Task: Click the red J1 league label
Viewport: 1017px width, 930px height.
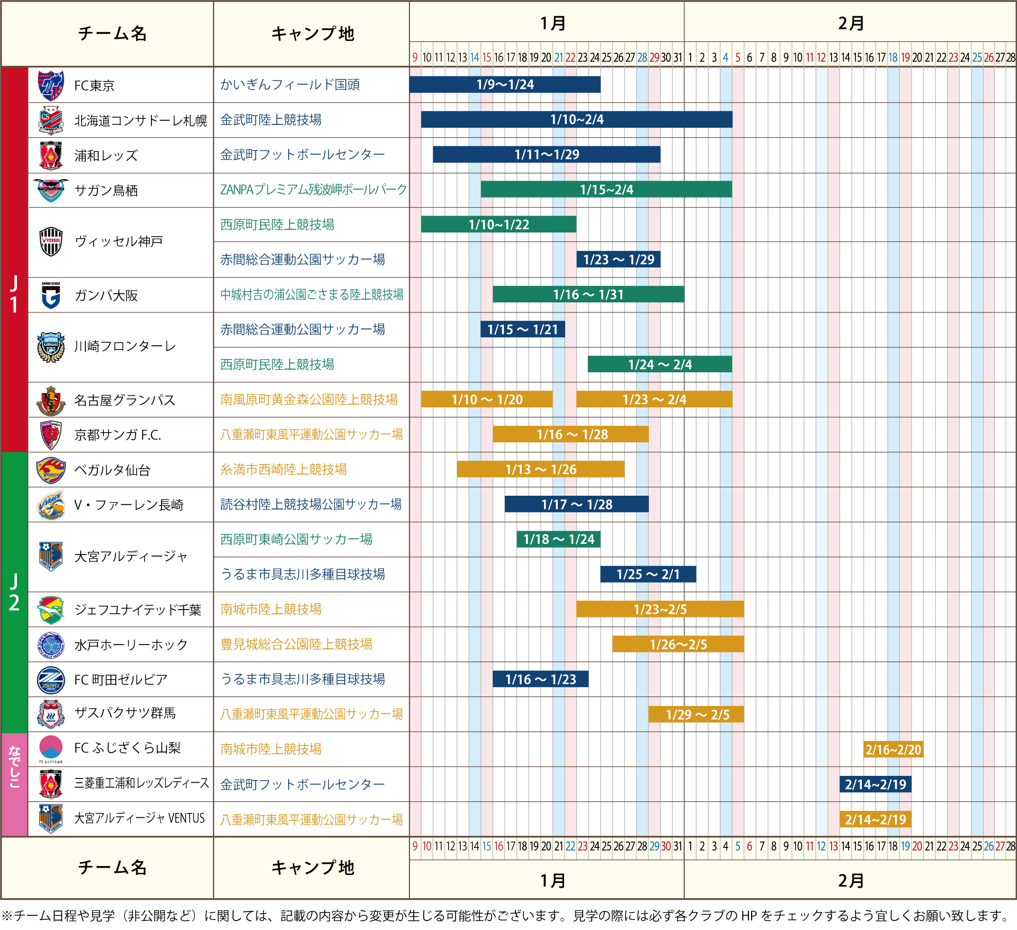Action: 14,260
